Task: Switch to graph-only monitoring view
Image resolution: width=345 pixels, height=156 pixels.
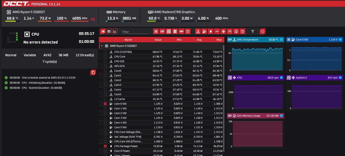Action: pos(115,32)
